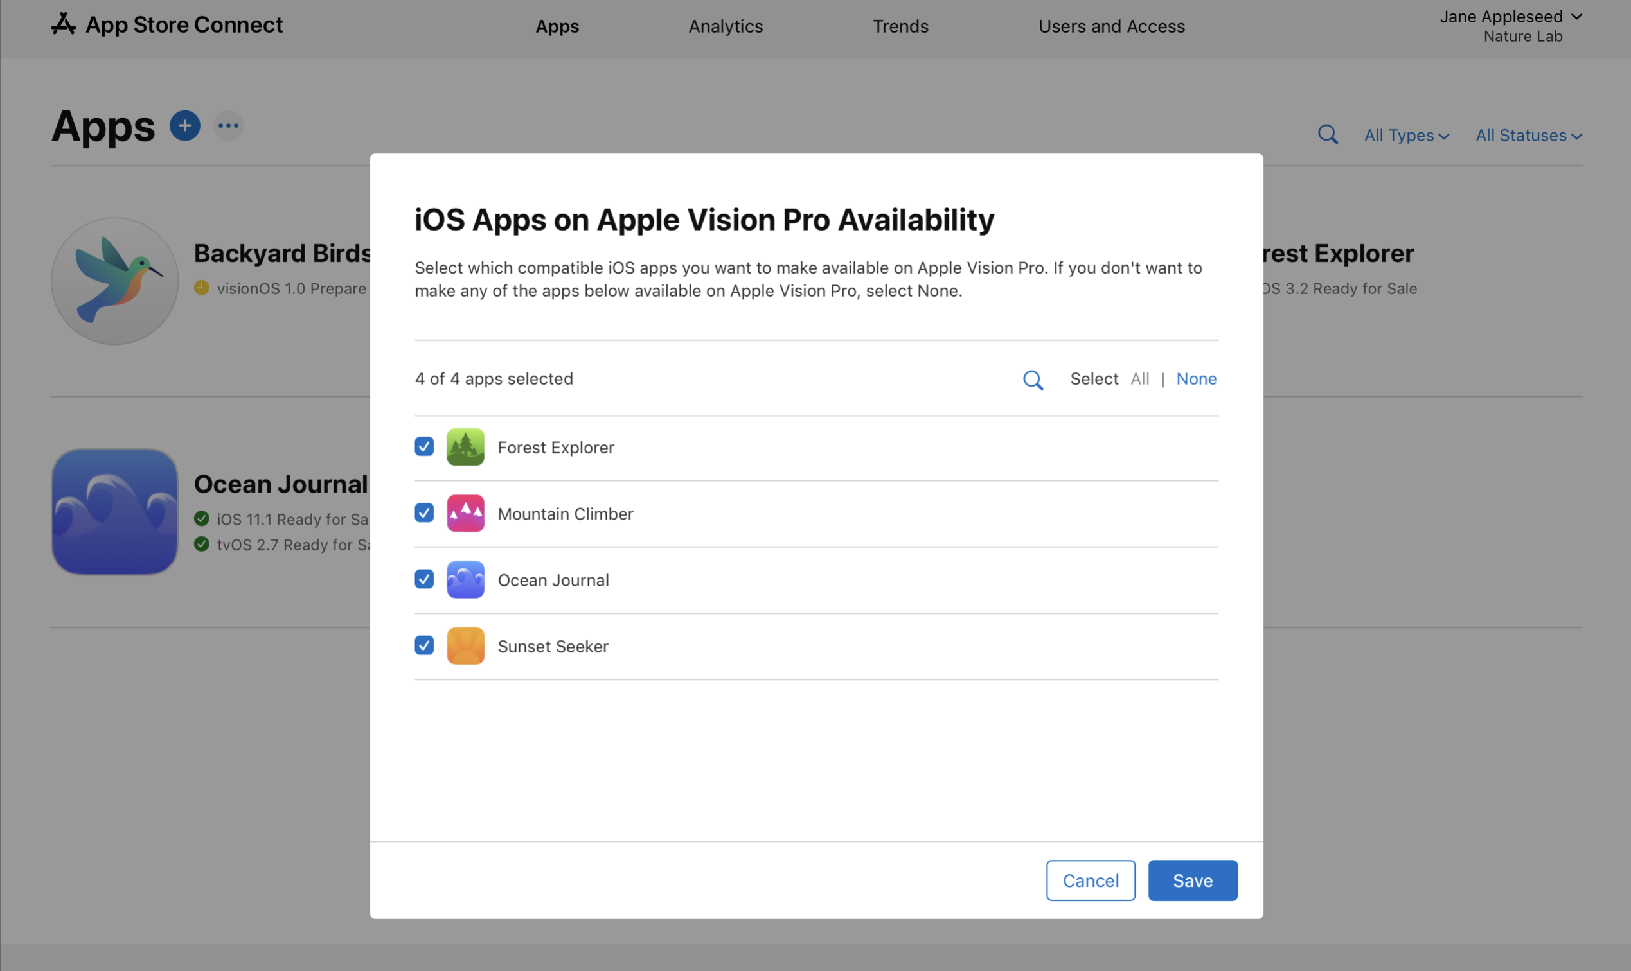Click the Sunset Seeker app icon
The width and height of the screenshot is (1631, 971).
(x=465, y=646)
